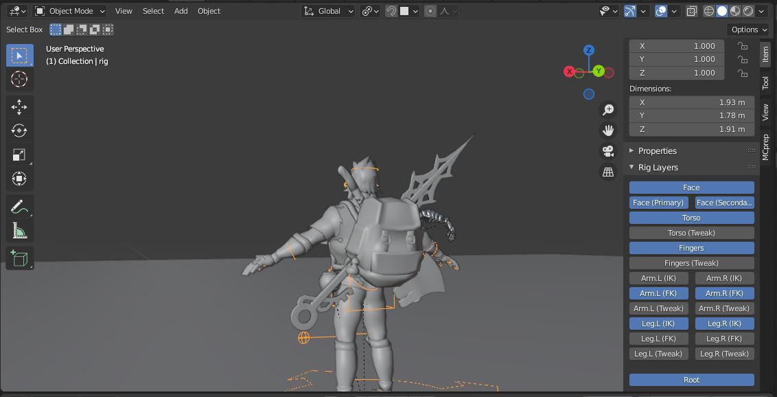Choose the 'Intersect selection' select mode icon
The width and height of the screenshot is (777, 397).
pyautogui.click(x=108, y=30)
